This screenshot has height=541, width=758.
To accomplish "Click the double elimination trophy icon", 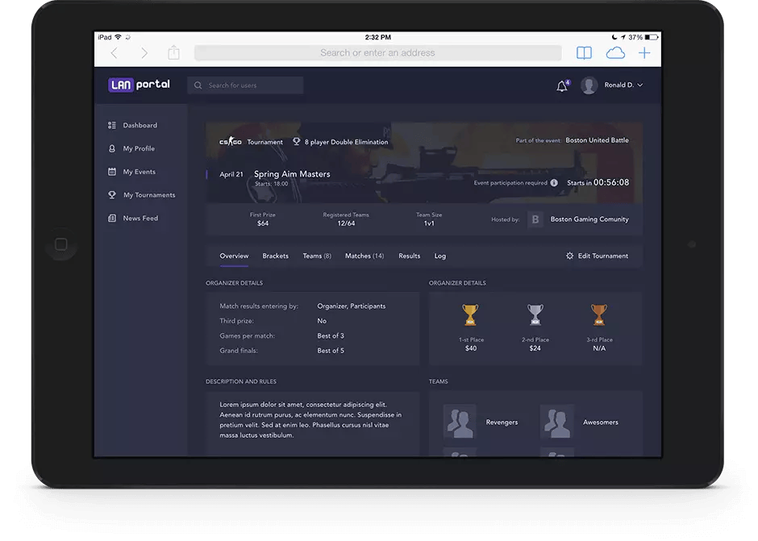I will pyautogui.click(x=296, y=142).
